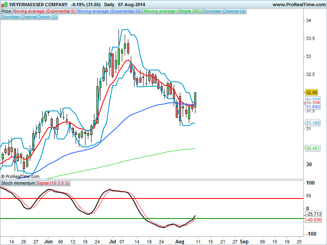
Task: Click the -40.036 signal value label
Action: pos(314,220)
